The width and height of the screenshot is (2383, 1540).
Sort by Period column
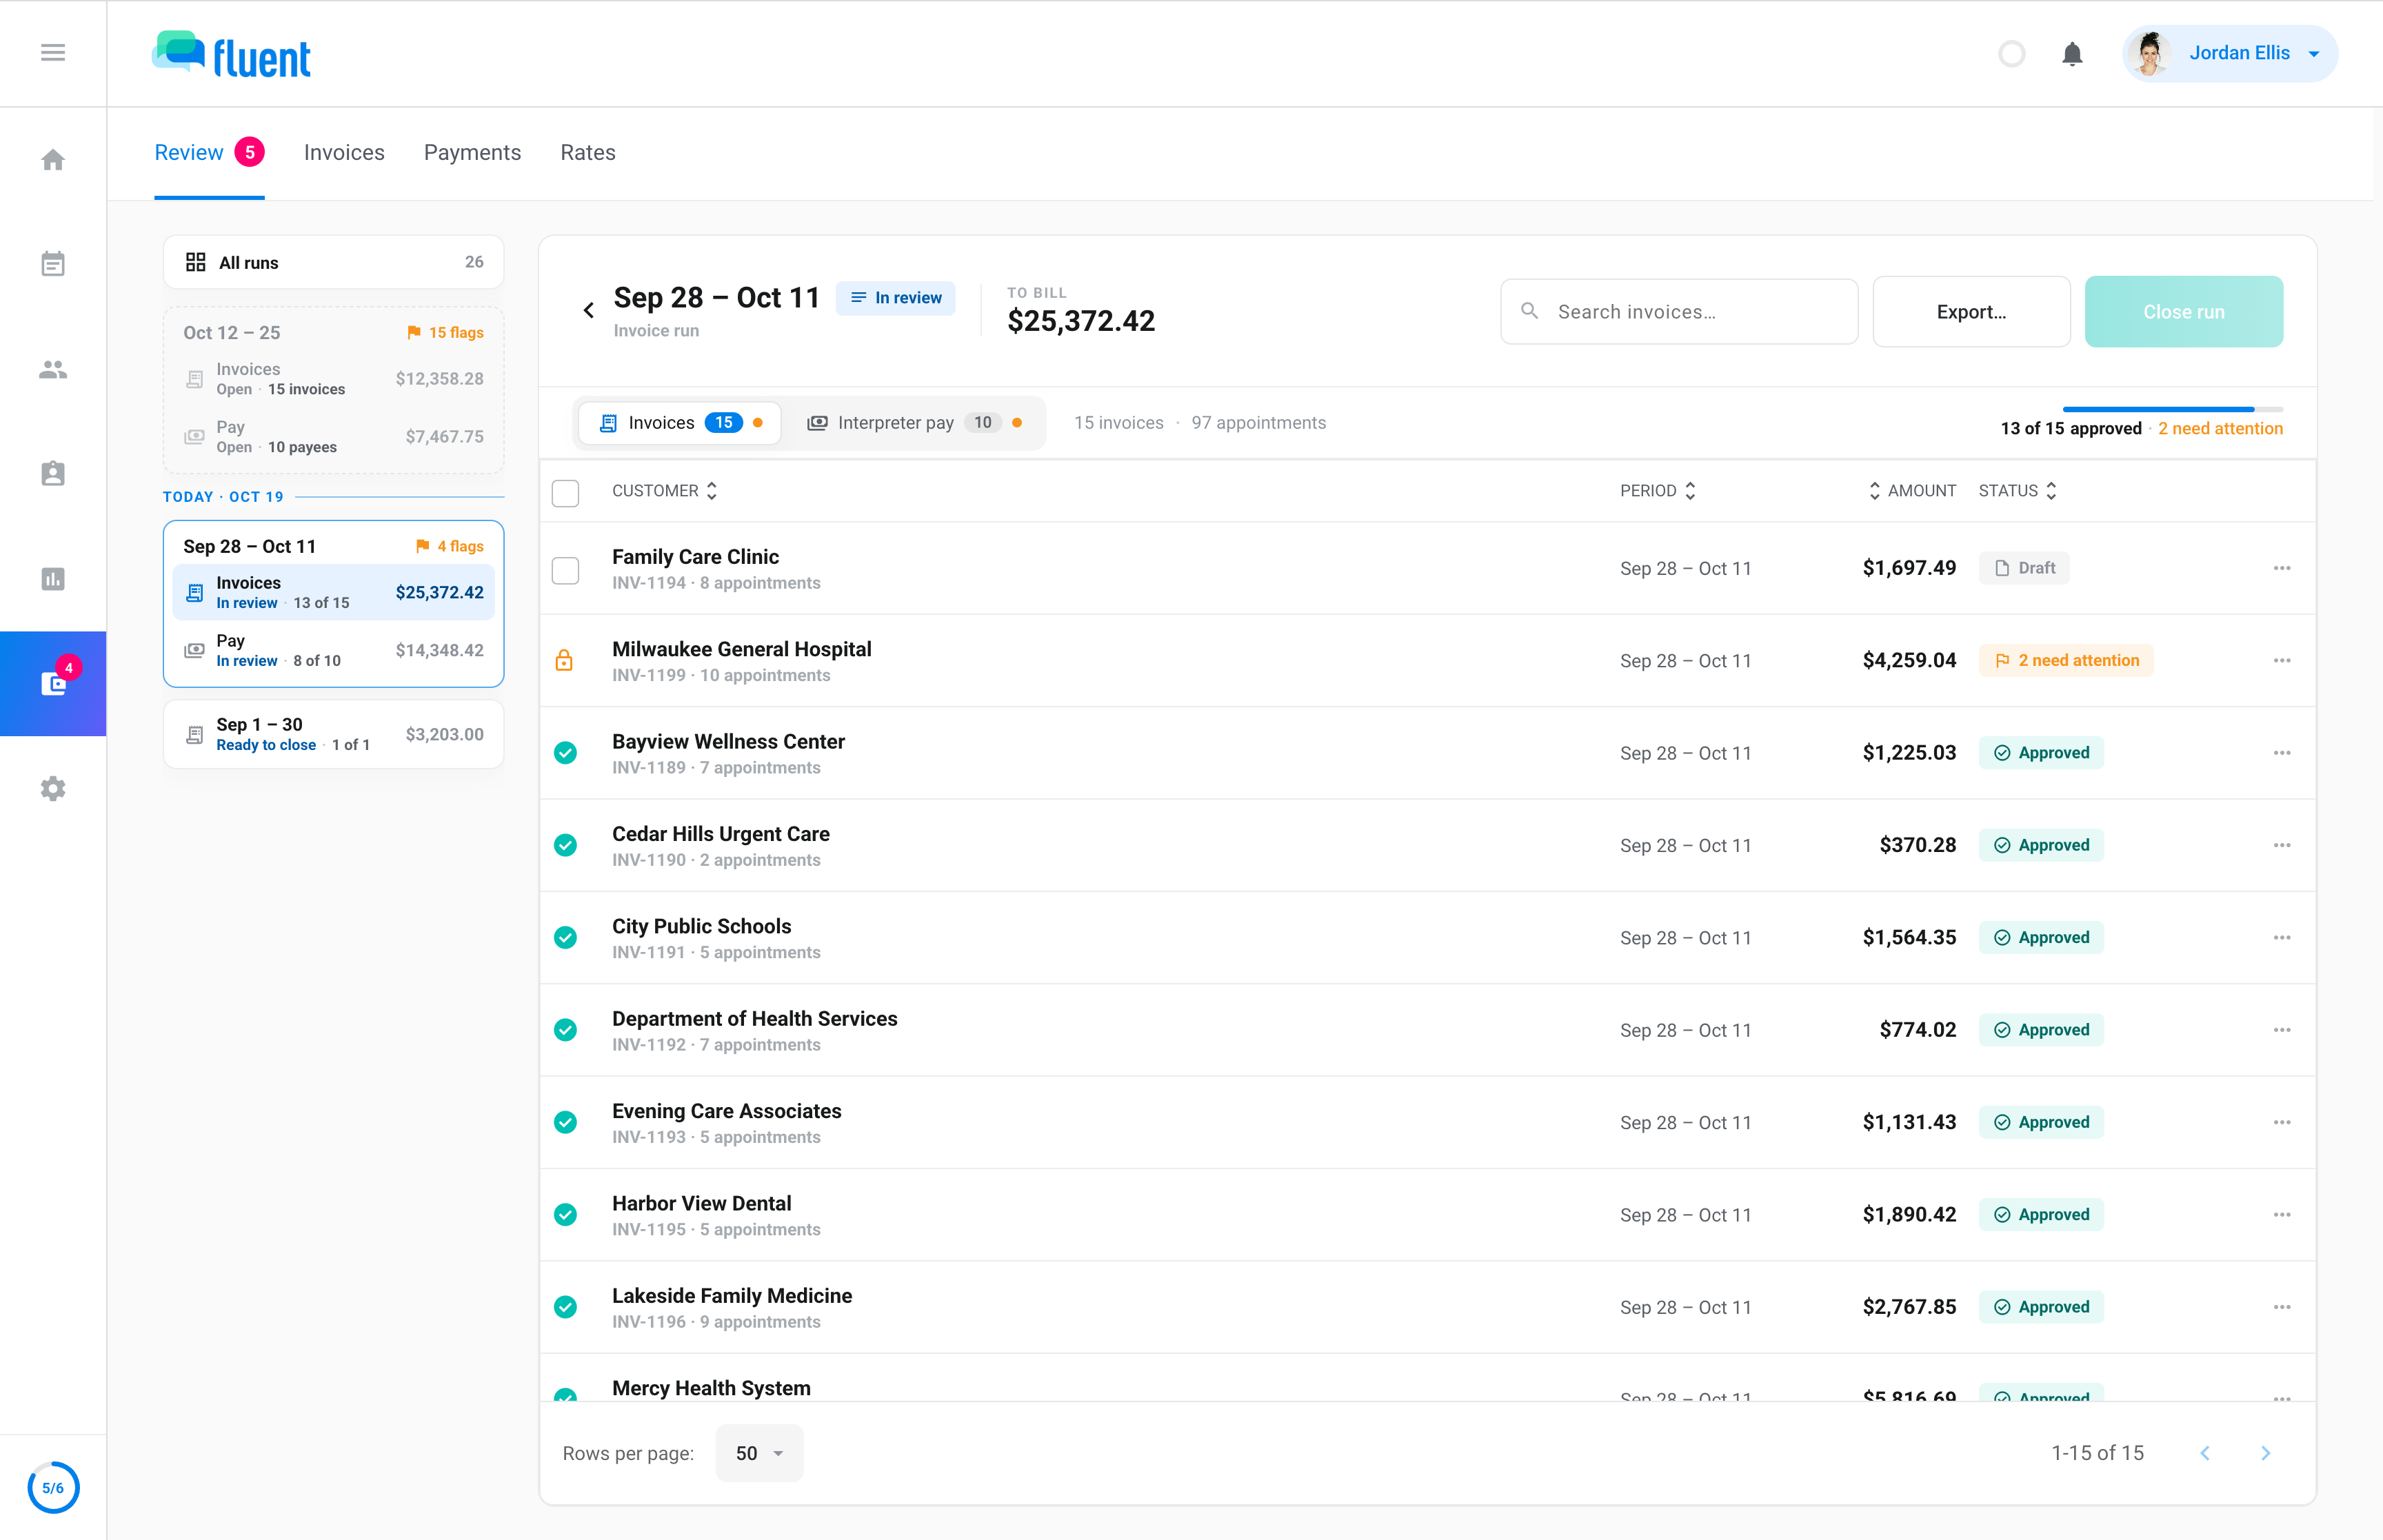click(x=1657, y=491)
